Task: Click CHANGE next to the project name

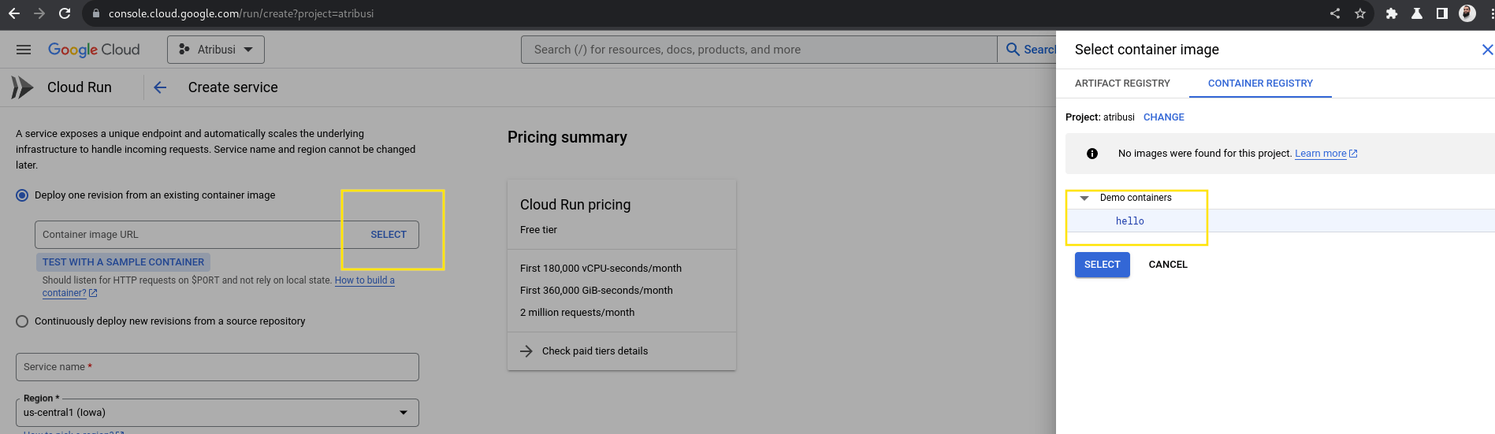Action: pyautogui.click(x=1163, y=117)
